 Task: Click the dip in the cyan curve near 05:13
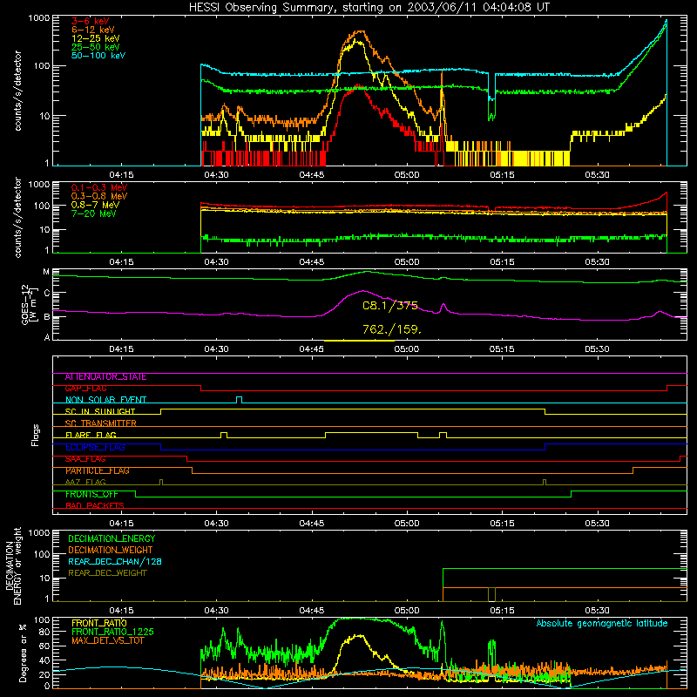tap(491, 98)
